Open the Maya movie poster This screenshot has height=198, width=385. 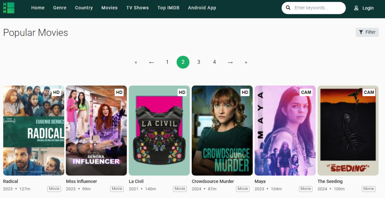pos(285,130)
